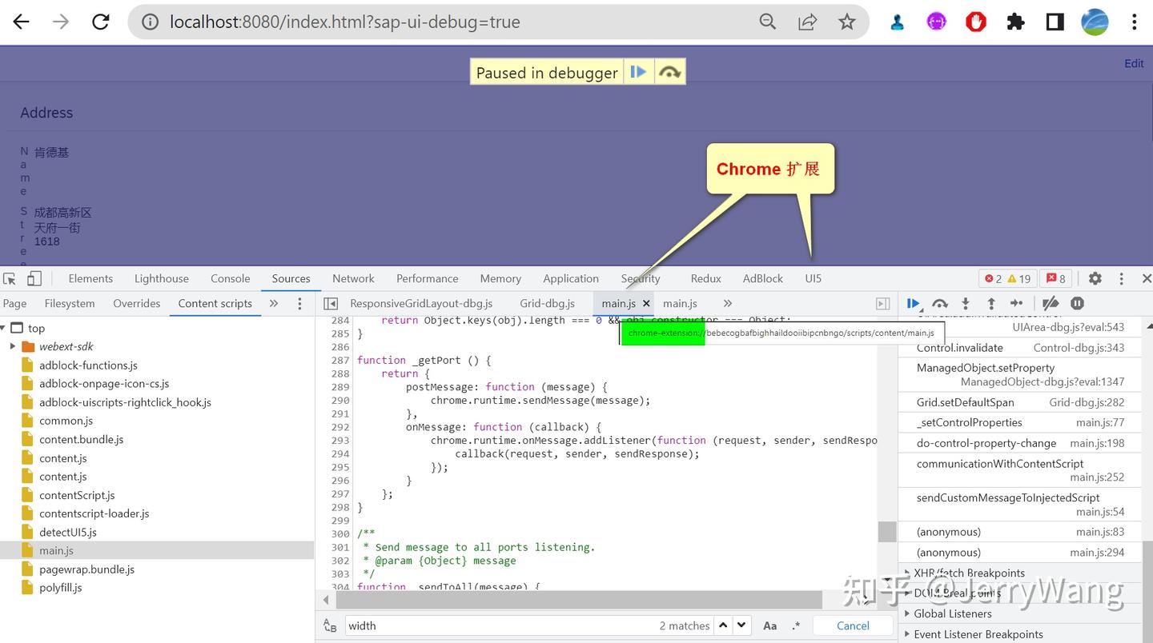This screenshot has width=1153, height=643.
Task: Open the Content scripts tab
Action: click(215, 303)
